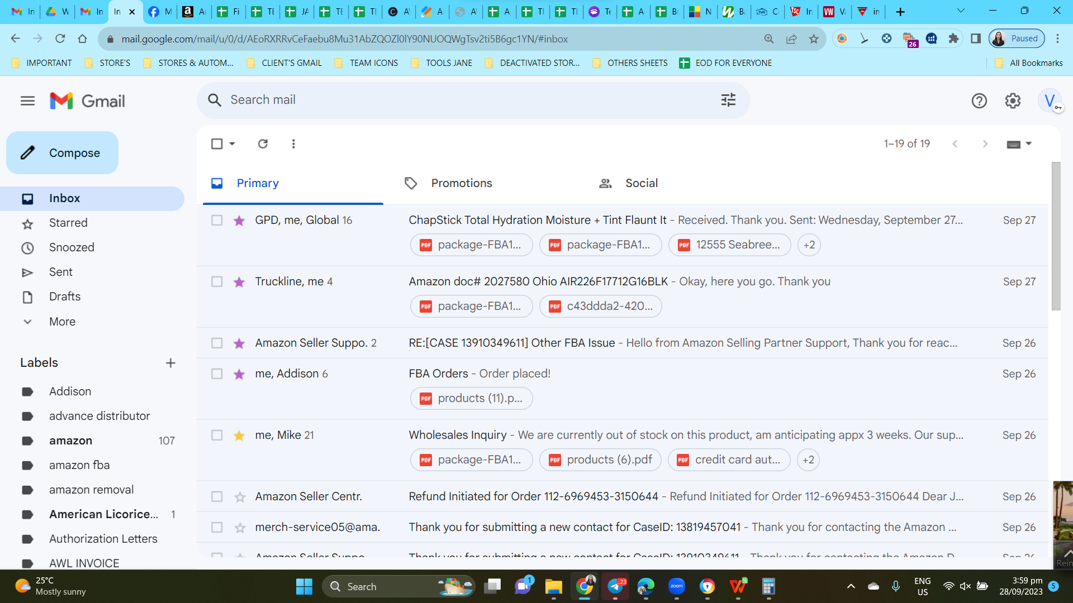Open the TOOLS JANE bookmarks folder
Screen dimensions: 1073x603
pyautogui.click(x=441, y=63)
